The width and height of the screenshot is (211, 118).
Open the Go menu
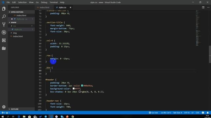point(37,2)
